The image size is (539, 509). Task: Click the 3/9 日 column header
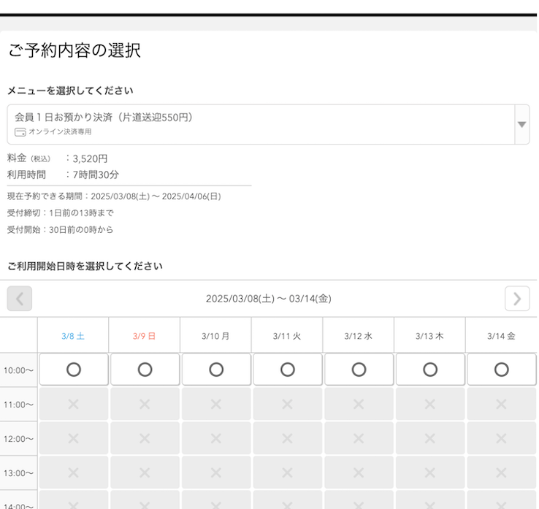coord(145,336)
